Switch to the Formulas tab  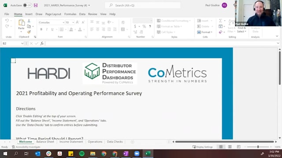click(70, 14)
